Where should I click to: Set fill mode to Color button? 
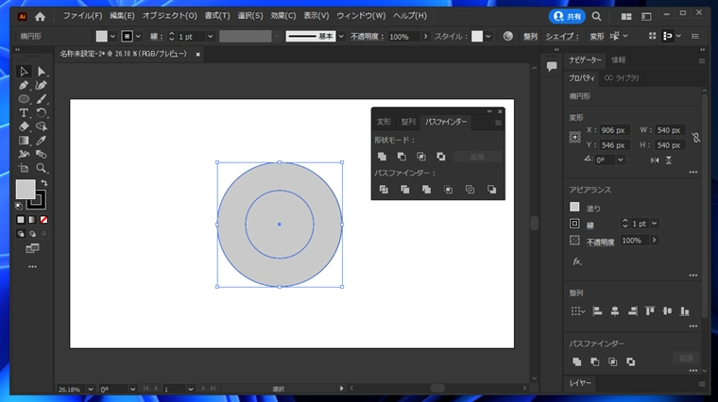click(21, 220)
